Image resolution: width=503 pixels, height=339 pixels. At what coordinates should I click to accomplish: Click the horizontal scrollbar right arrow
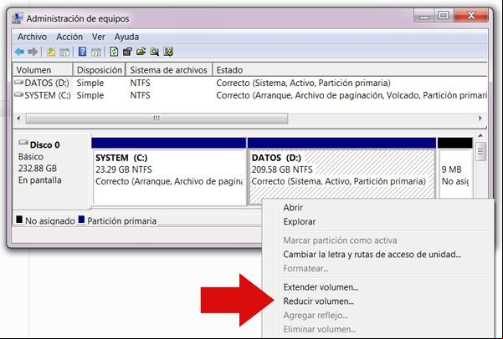tap(480, 118)
